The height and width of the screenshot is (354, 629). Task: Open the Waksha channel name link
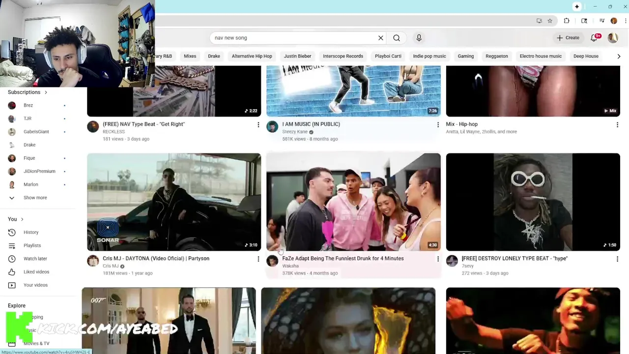[290, 266]
